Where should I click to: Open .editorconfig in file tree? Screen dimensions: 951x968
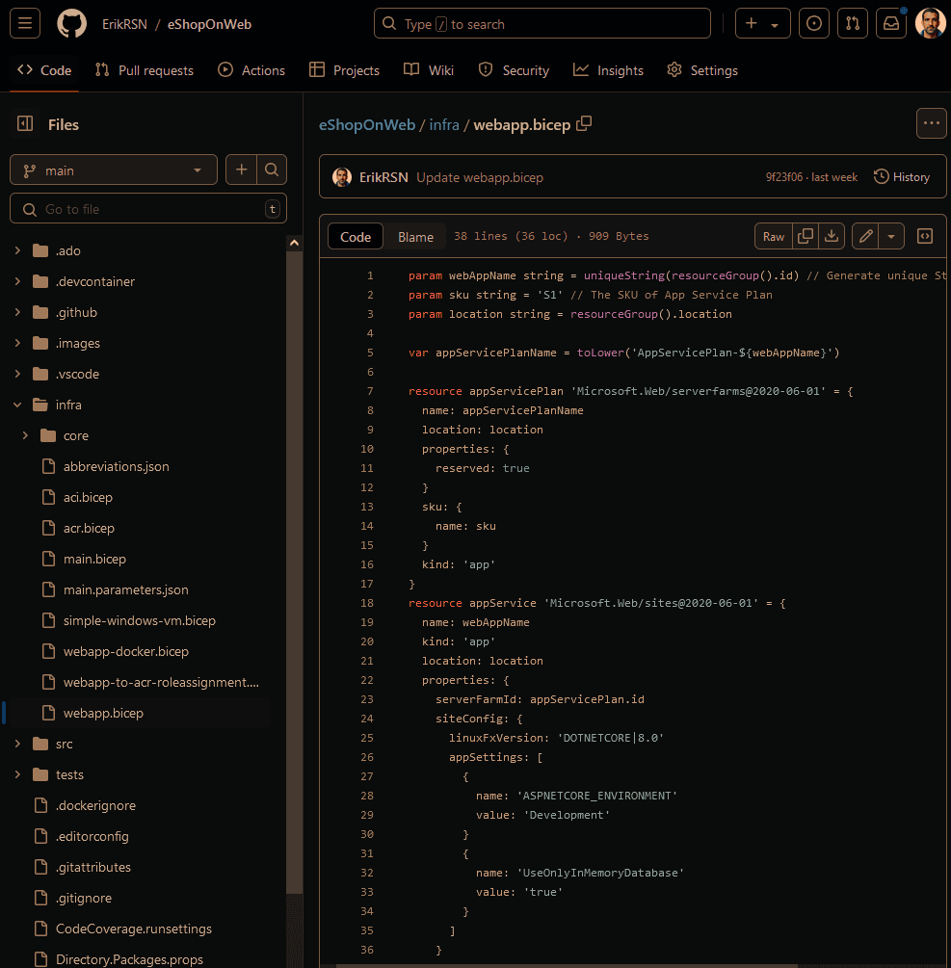click(92, 836)
